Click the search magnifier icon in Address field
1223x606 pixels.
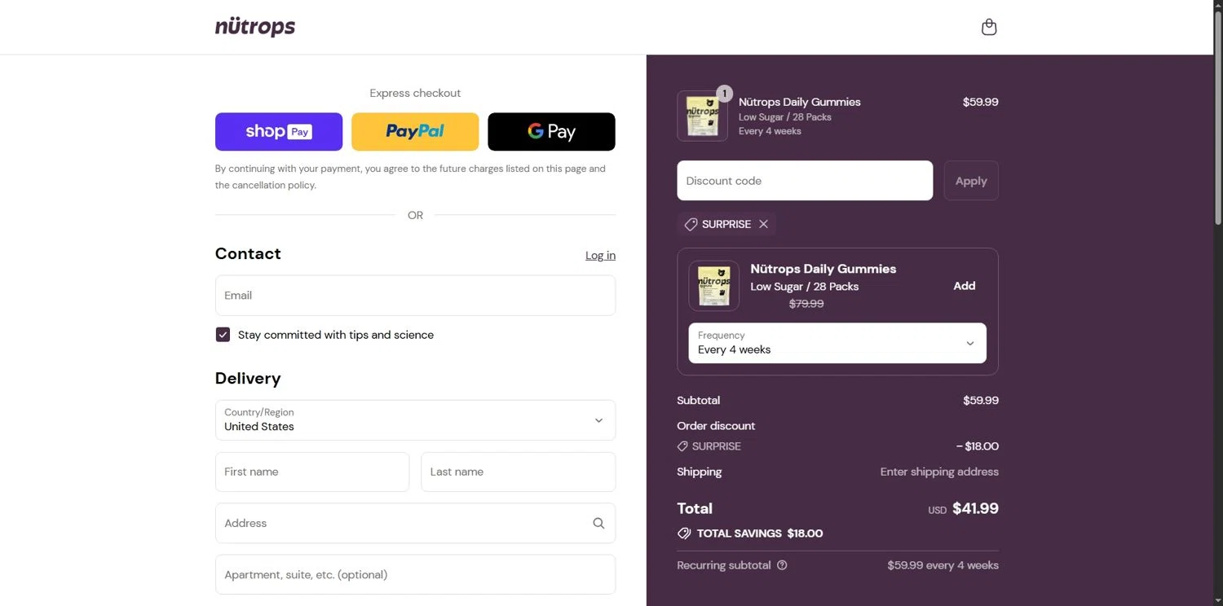point(598,523)
